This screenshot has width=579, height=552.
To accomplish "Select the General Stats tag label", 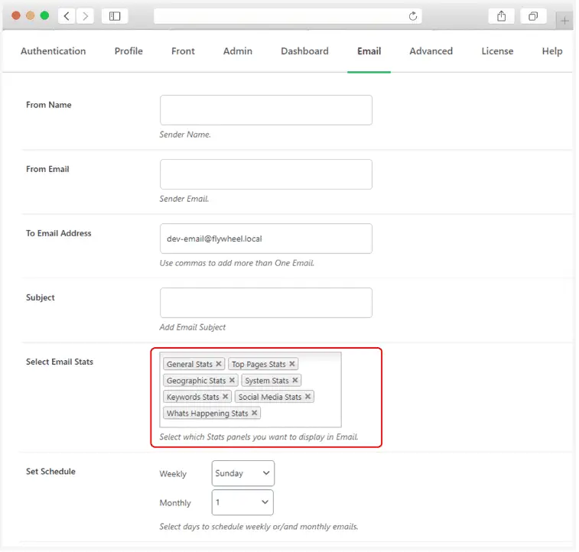I will click(x=190, y=364).
